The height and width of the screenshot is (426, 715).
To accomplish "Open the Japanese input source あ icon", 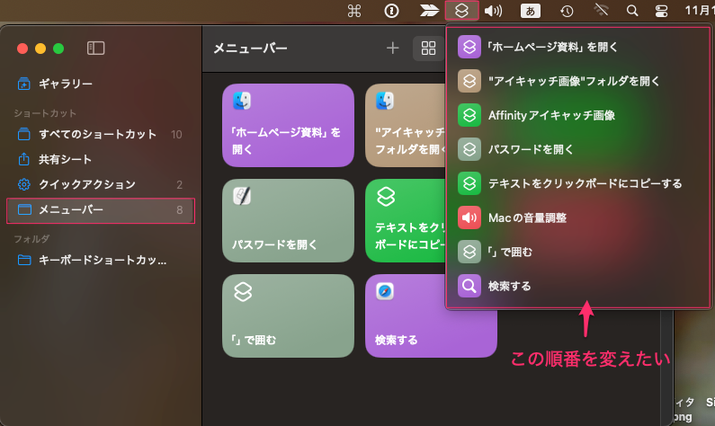I will pyautogui.click(x=531, y=12).
